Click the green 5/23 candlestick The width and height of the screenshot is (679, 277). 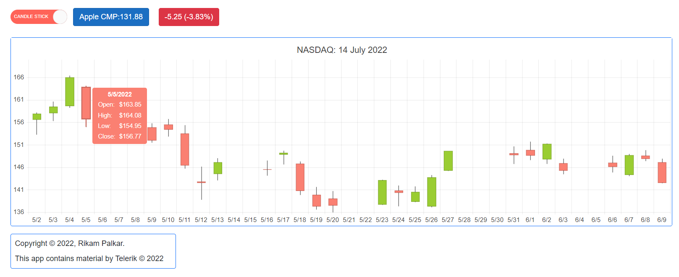(382, 192)
